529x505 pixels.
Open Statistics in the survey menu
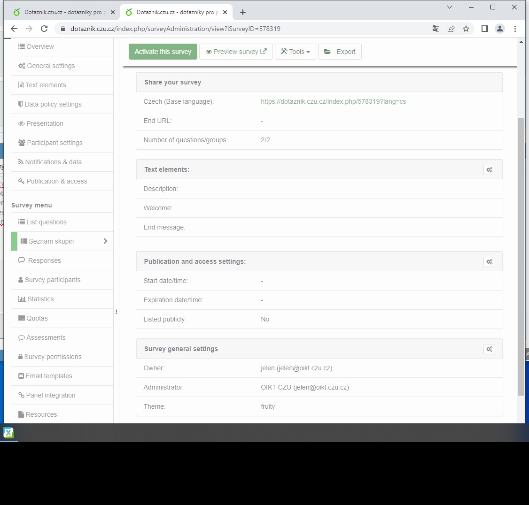tap(40, 299)
